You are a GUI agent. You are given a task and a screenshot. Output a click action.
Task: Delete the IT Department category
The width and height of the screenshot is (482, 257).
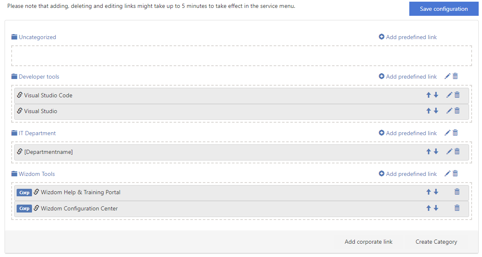455,133
